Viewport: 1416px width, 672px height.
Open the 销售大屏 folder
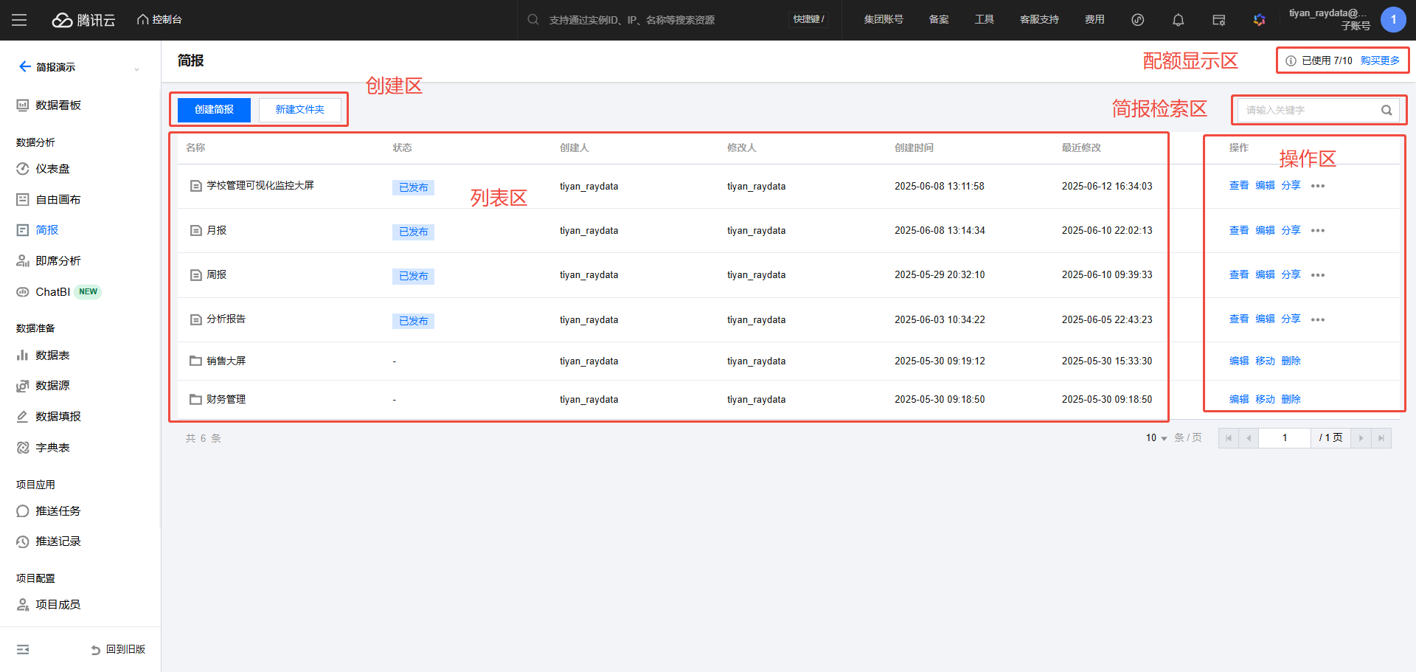226,361
